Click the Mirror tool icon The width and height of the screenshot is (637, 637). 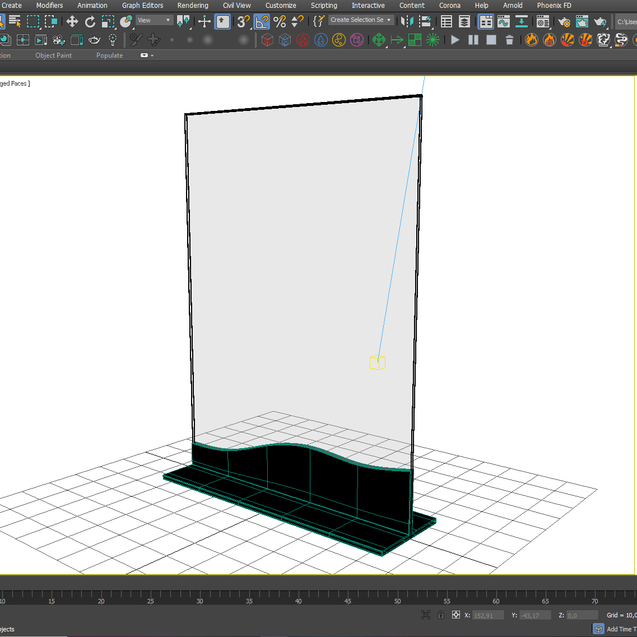click(407, 22)
